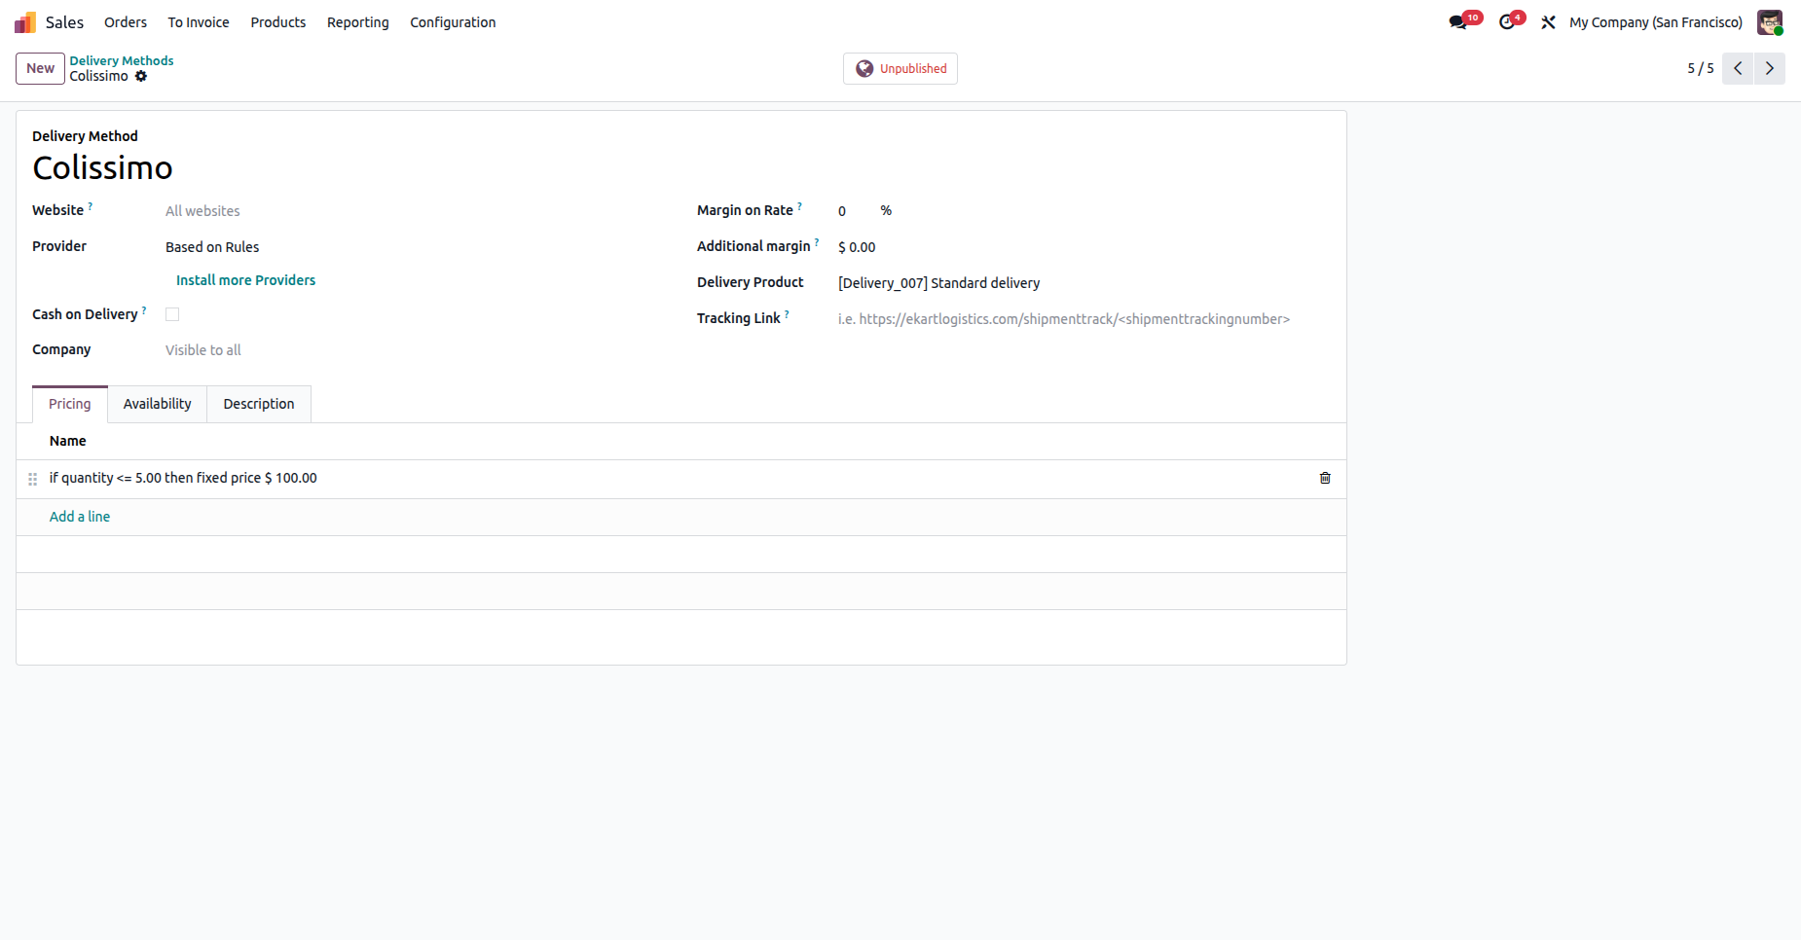Open the Configuration menu
This screenshot has height=940, width=1801.
pos(453,22)
